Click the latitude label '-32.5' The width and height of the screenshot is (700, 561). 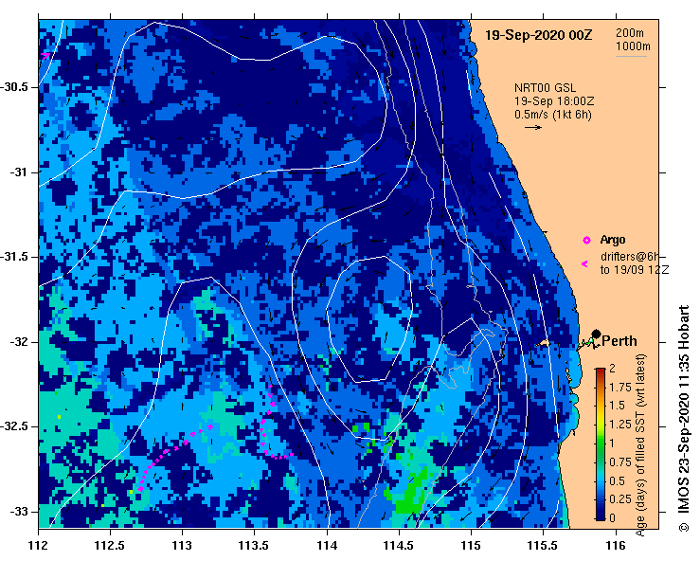click(x=16, y=426)
